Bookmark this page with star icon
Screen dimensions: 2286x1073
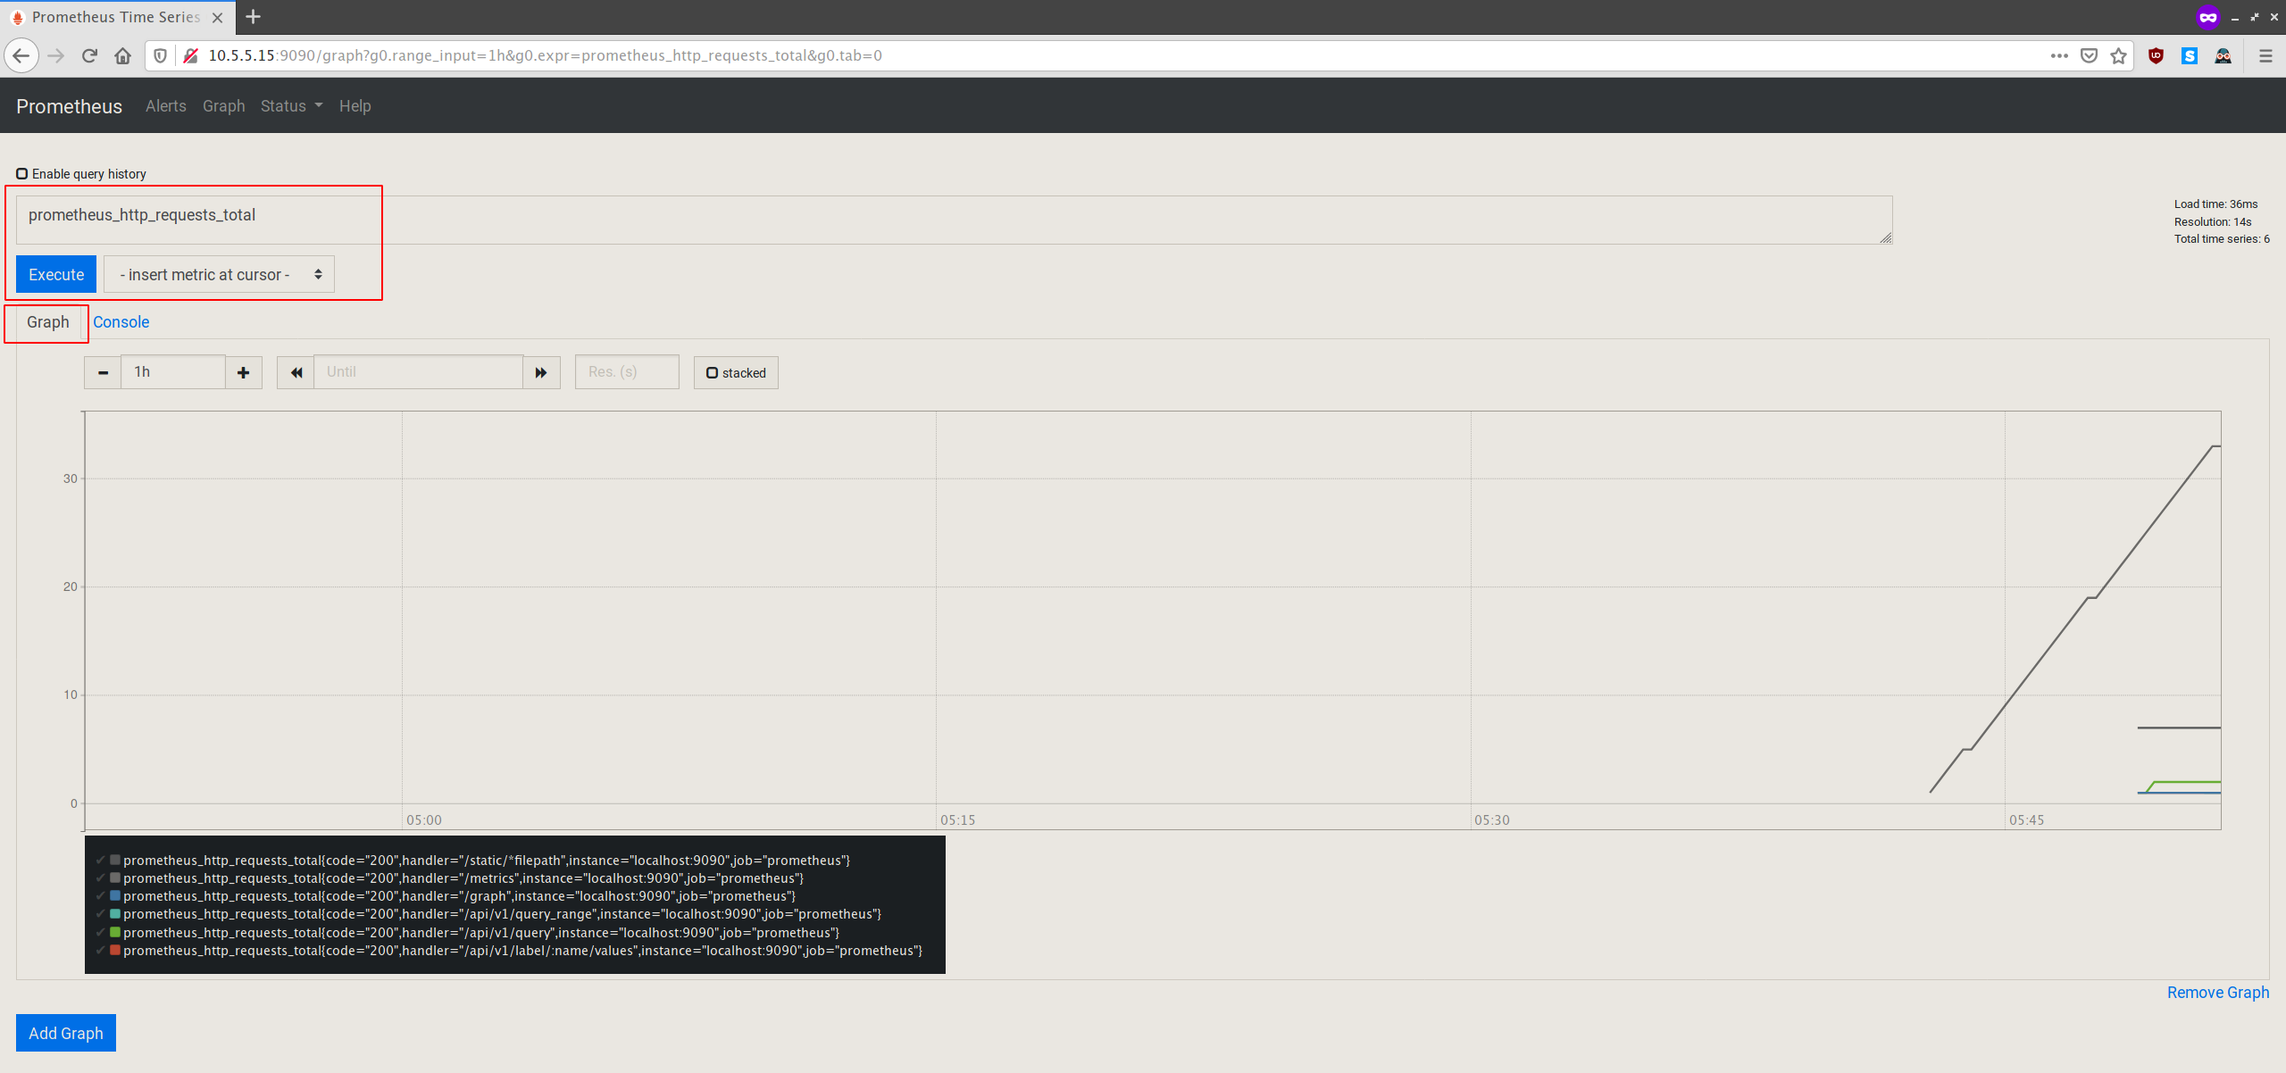point(2118,55)
